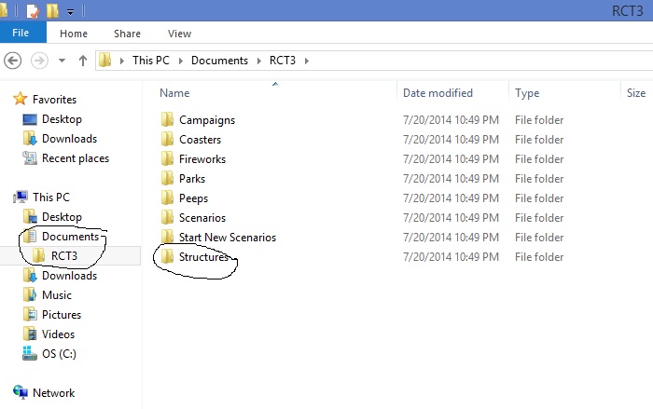Click the New Folder icon in title bar
The height and width of the screenshot is (409, 653).
click(x=52, y=11)
